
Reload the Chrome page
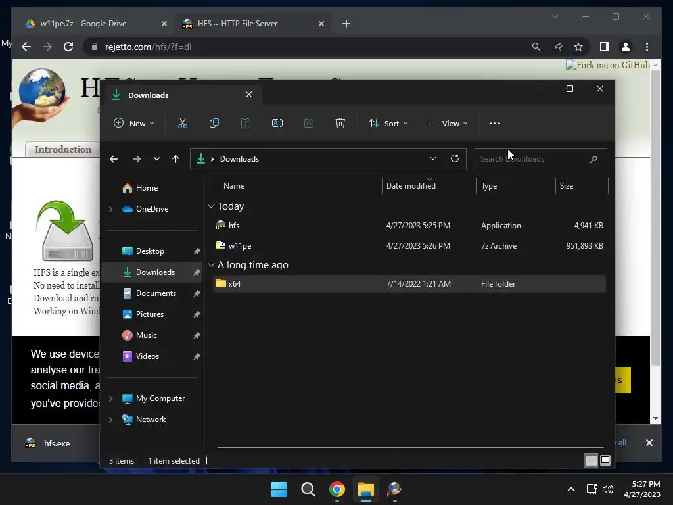point(68,47)
